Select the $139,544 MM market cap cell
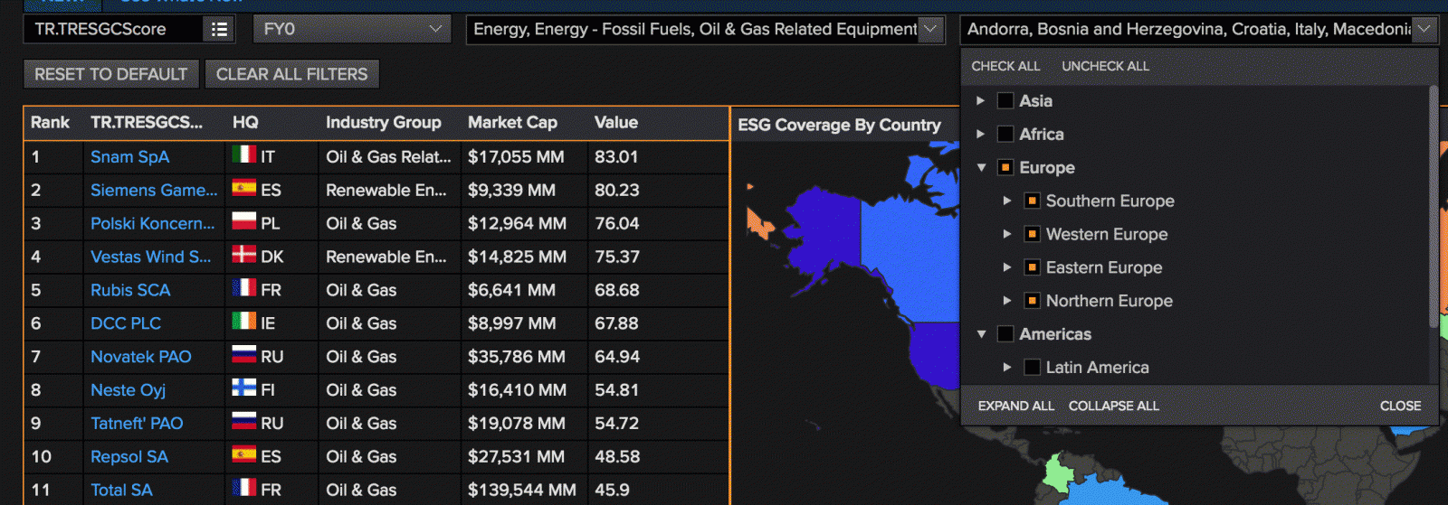 (x=522, y=490)
